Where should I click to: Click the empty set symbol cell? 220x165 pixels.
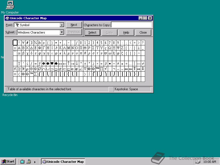[40, 69]
